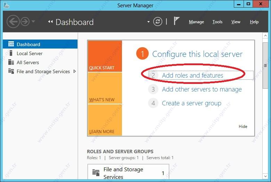Select the WHAT'S NEW tile

(105, 88)
